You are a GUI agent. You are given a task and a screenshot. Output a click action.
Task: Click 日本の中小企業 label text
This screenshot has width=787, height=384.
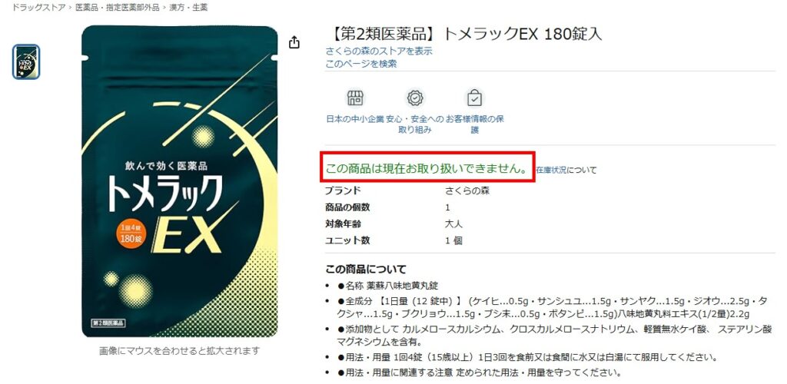(355, 119)
